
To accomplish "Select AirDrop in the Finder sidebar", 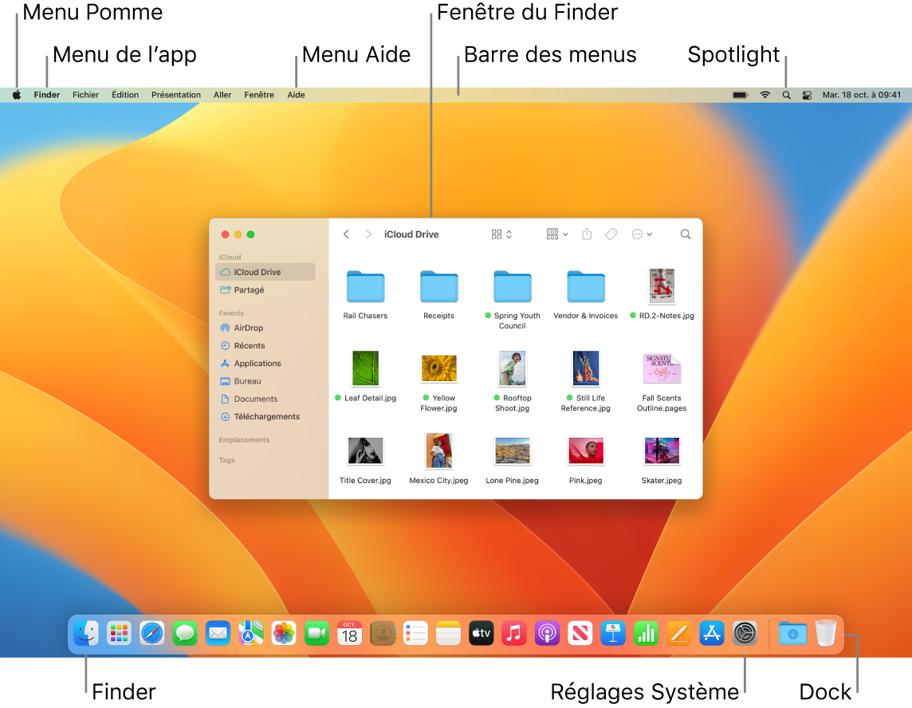I will (x=245, y=327).
